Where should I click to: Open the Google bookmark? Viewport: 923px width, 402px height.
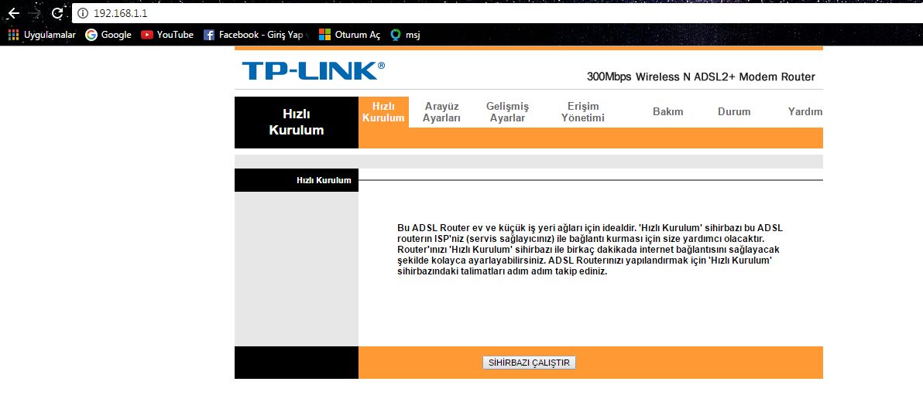(108, 35)
